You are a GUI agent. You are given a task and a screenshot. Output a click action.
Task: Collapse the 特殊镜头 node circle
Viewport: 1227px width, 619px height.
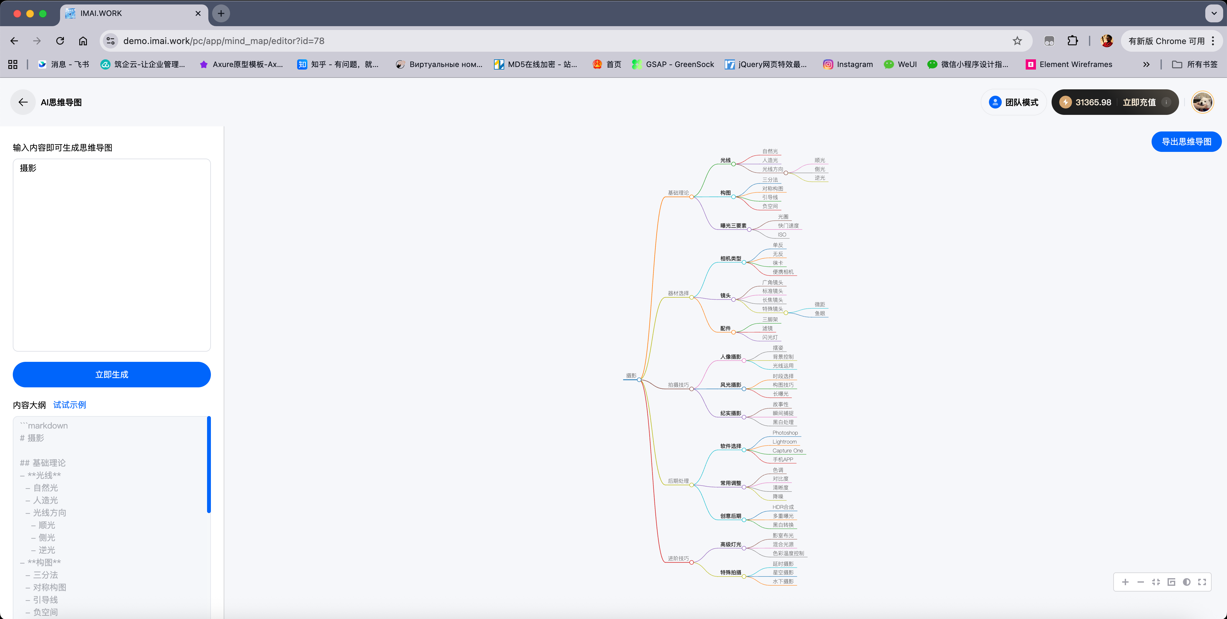(x=786, y=313)
